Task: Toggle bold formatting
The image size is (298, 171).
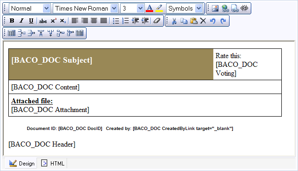Action: [x=12, y=21]
